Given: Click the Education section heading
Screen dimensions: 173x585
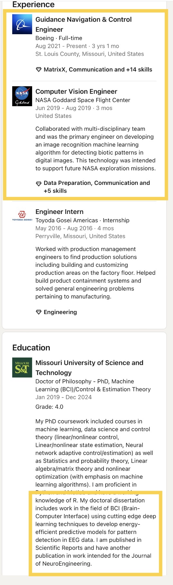Looking at the screenshot, I should [x=31, y=348].
